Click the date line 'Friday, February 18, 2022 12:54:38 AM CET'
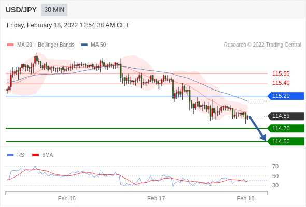Image resolution: width=306 pixels, height=207 pixels. [x=68, y=25]
